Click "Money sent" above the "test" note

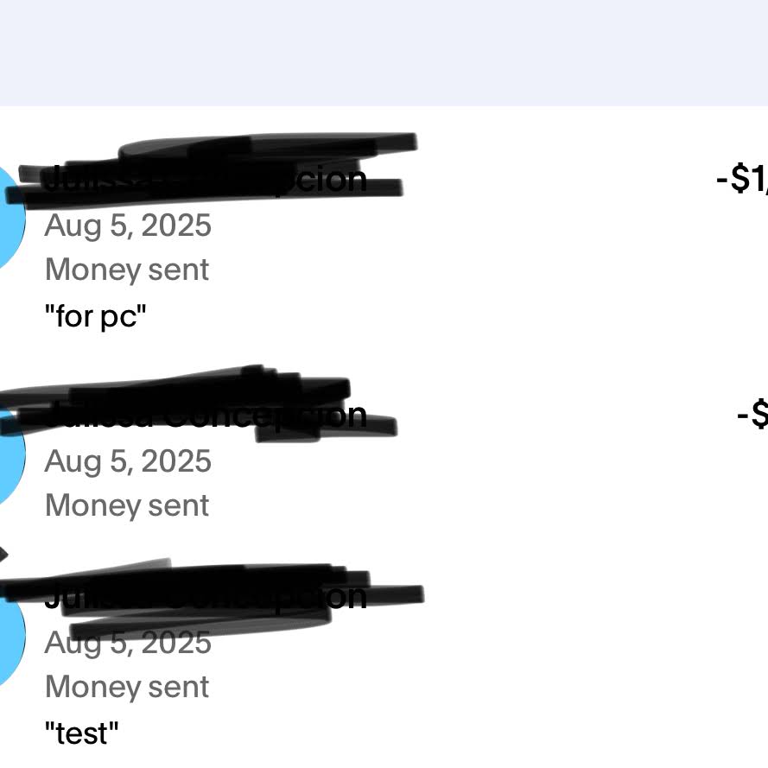(x=127, y=687)
